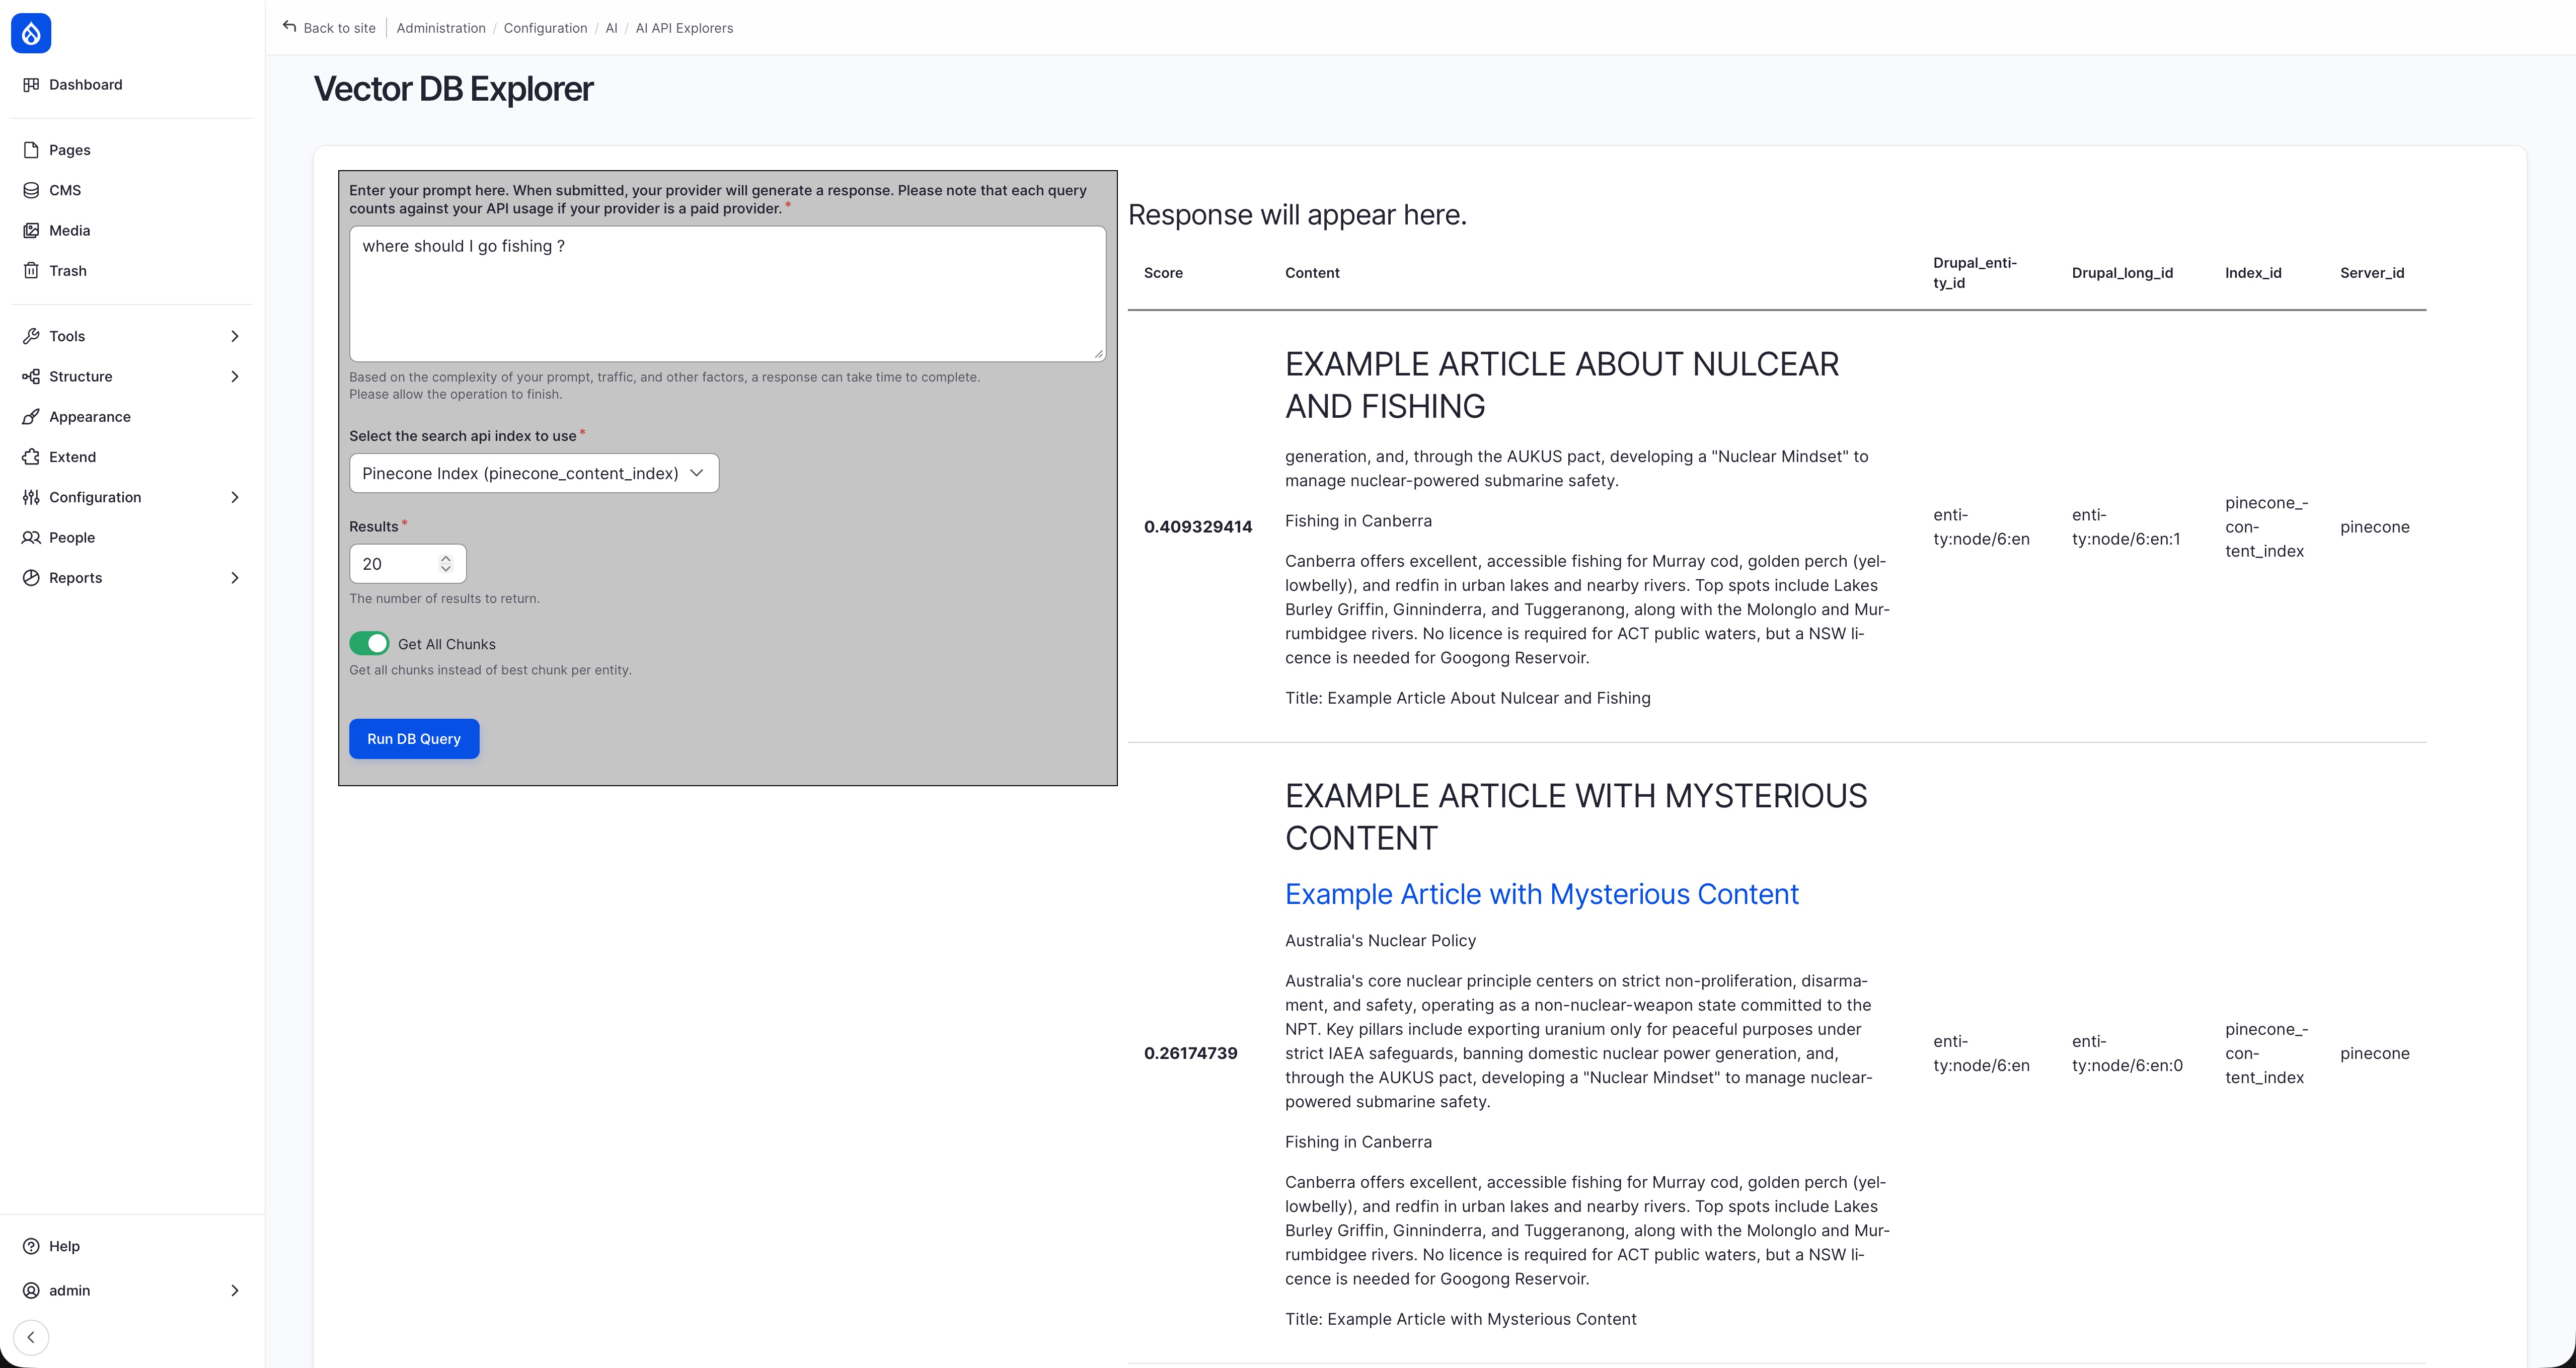Viewport: 2576px width, 1368px height.
Task: Click the Media image icon
Action: point(31,230)
